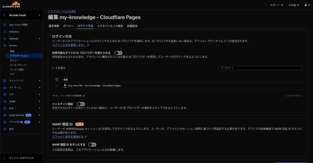The width and height of the screenshot is (313, 163).
Task: Click the Email Security sidebar icon
Action: [x=5, y=115]
